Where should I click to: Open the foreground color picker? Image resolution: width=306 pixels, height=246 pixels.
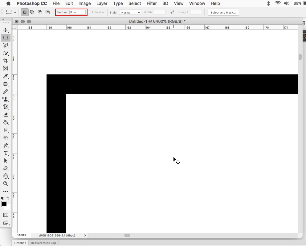(x=4, y=204)
